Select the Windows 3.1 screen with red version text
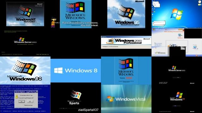Image resolution: width=202 pixels, height=113 pixels. [126, 71]
